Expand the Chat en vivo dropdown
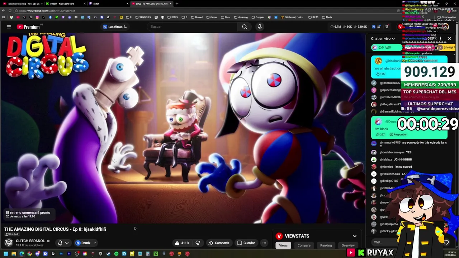This screenshot has height=258, width=459. click(x=383, y=39)
